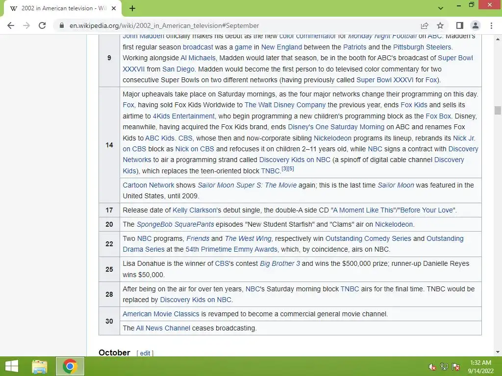
Task: Open the taskbar clock and date
Action: pyautogui.click(x=480, y=367)
